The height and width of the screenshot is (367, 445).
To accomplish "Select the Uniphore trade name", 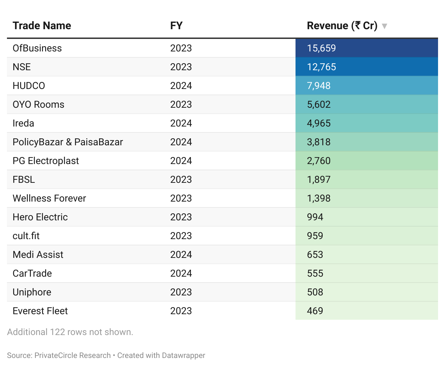I will (x=32, y=292).
